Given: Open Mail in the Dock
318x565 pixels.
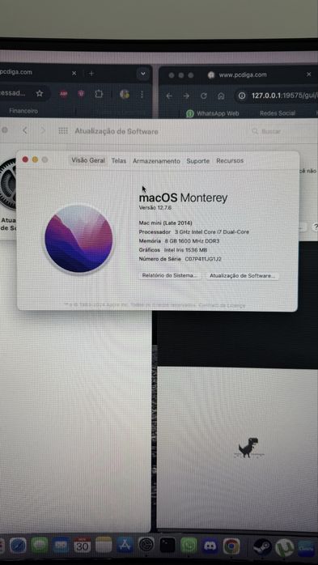Looking at the screenshot, I should tap(61, 546).
